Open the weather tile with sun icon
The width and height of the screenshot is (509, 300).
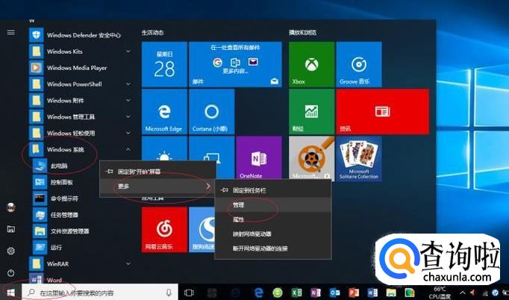164,149
